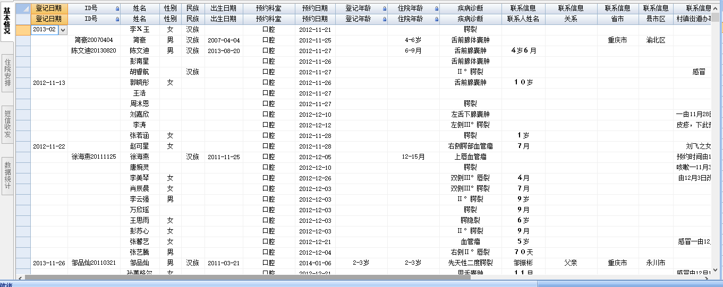Click lock icon in top-row 登记年龄 header

[x=384, y=9]
